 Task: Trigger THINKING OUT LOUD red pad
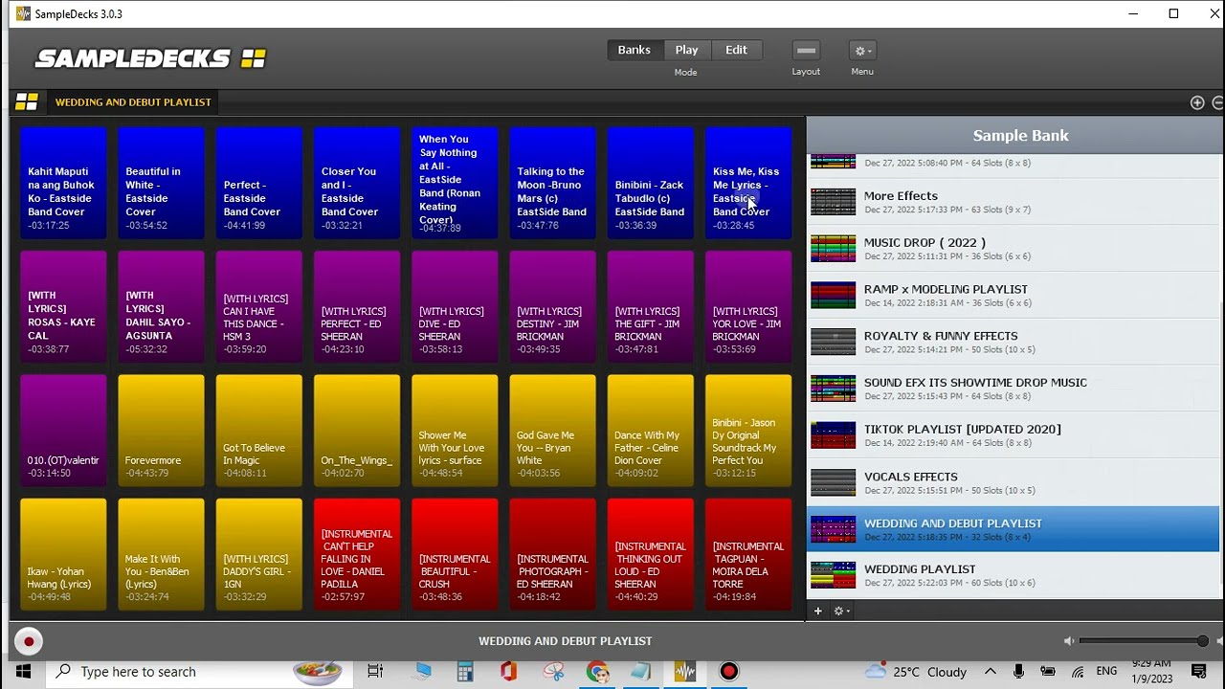[x=650, y=554]
